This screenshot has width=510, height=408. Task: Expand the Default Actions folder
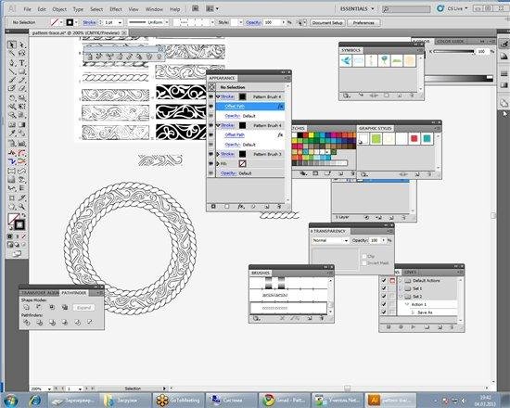coord(401,280)
